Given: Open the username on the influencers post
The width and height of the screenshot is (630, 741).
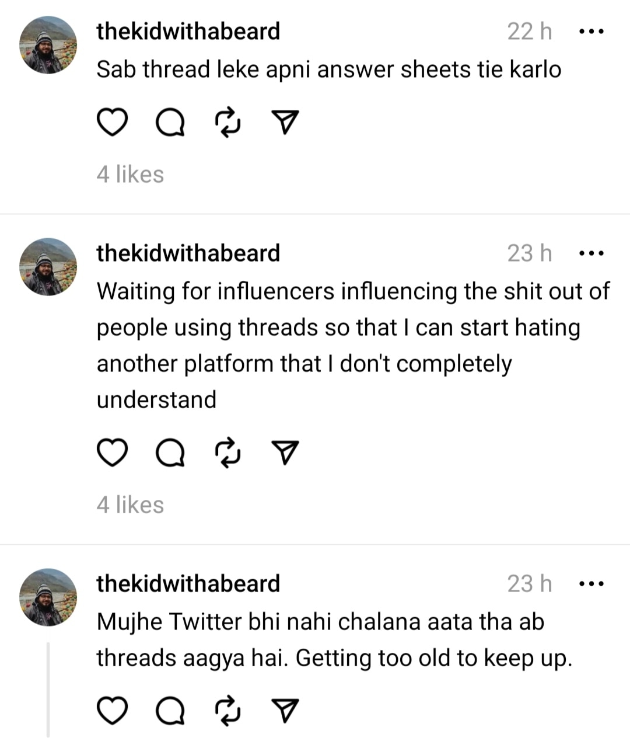Looking at the screenshot, I should [x=188, y=253].
